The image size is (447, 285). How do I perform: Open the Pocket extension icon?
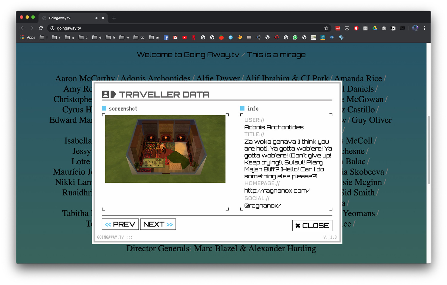tap(347, 28)
